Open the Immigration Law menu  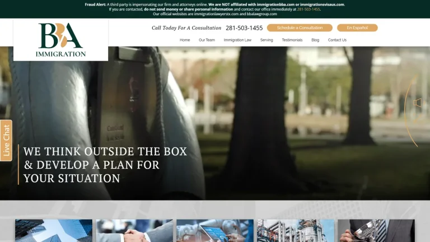[237, 40]
